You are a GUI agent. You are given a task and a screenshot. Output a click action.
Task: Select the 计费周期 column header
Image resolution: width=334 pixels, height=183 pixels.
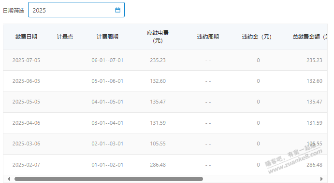pyautogui.click(x=107, y=37)
